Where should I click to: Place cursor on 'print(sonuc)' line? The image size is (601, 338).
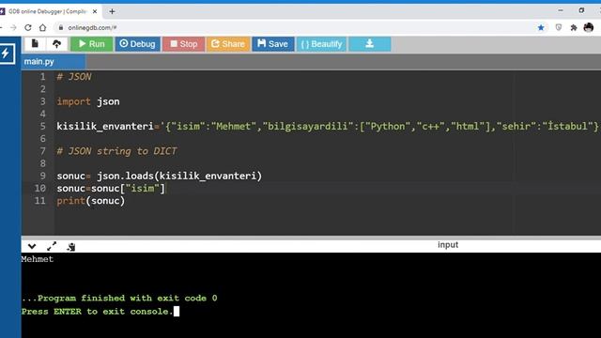tap(90, 201)
